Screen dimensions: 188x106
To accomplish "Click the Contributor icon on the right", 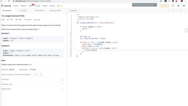I will point(62,79).
